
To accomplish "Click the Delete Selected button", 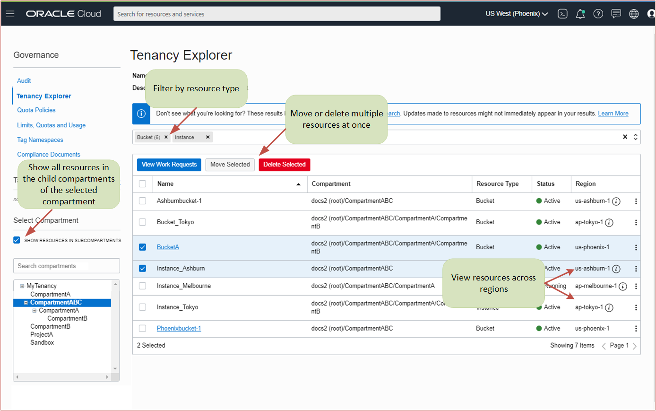I will (x=284, y=165).
